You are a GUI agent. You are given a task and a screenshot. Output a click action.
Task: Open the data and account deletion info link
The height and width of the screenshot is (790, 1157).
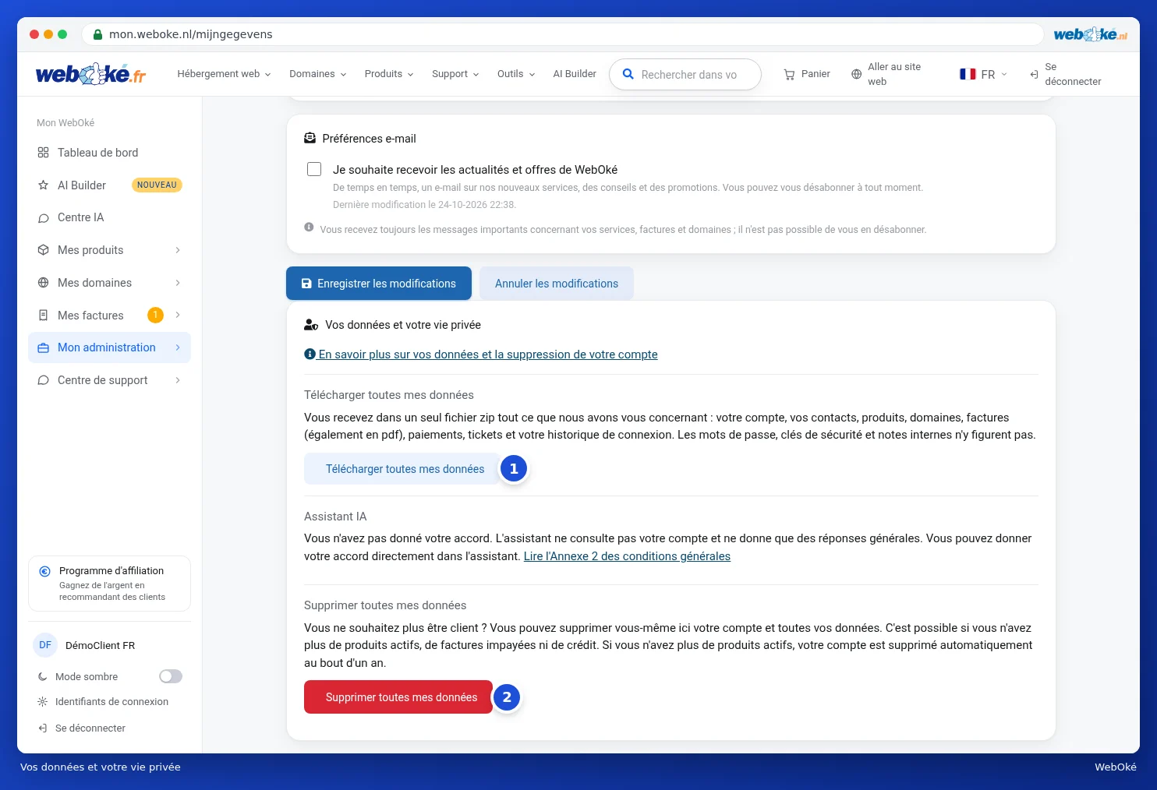coord(481,354)
